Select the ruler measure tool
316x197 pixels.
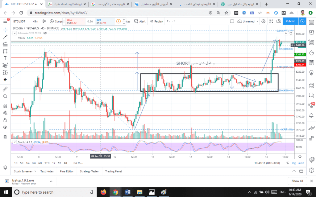pos(5,89)
